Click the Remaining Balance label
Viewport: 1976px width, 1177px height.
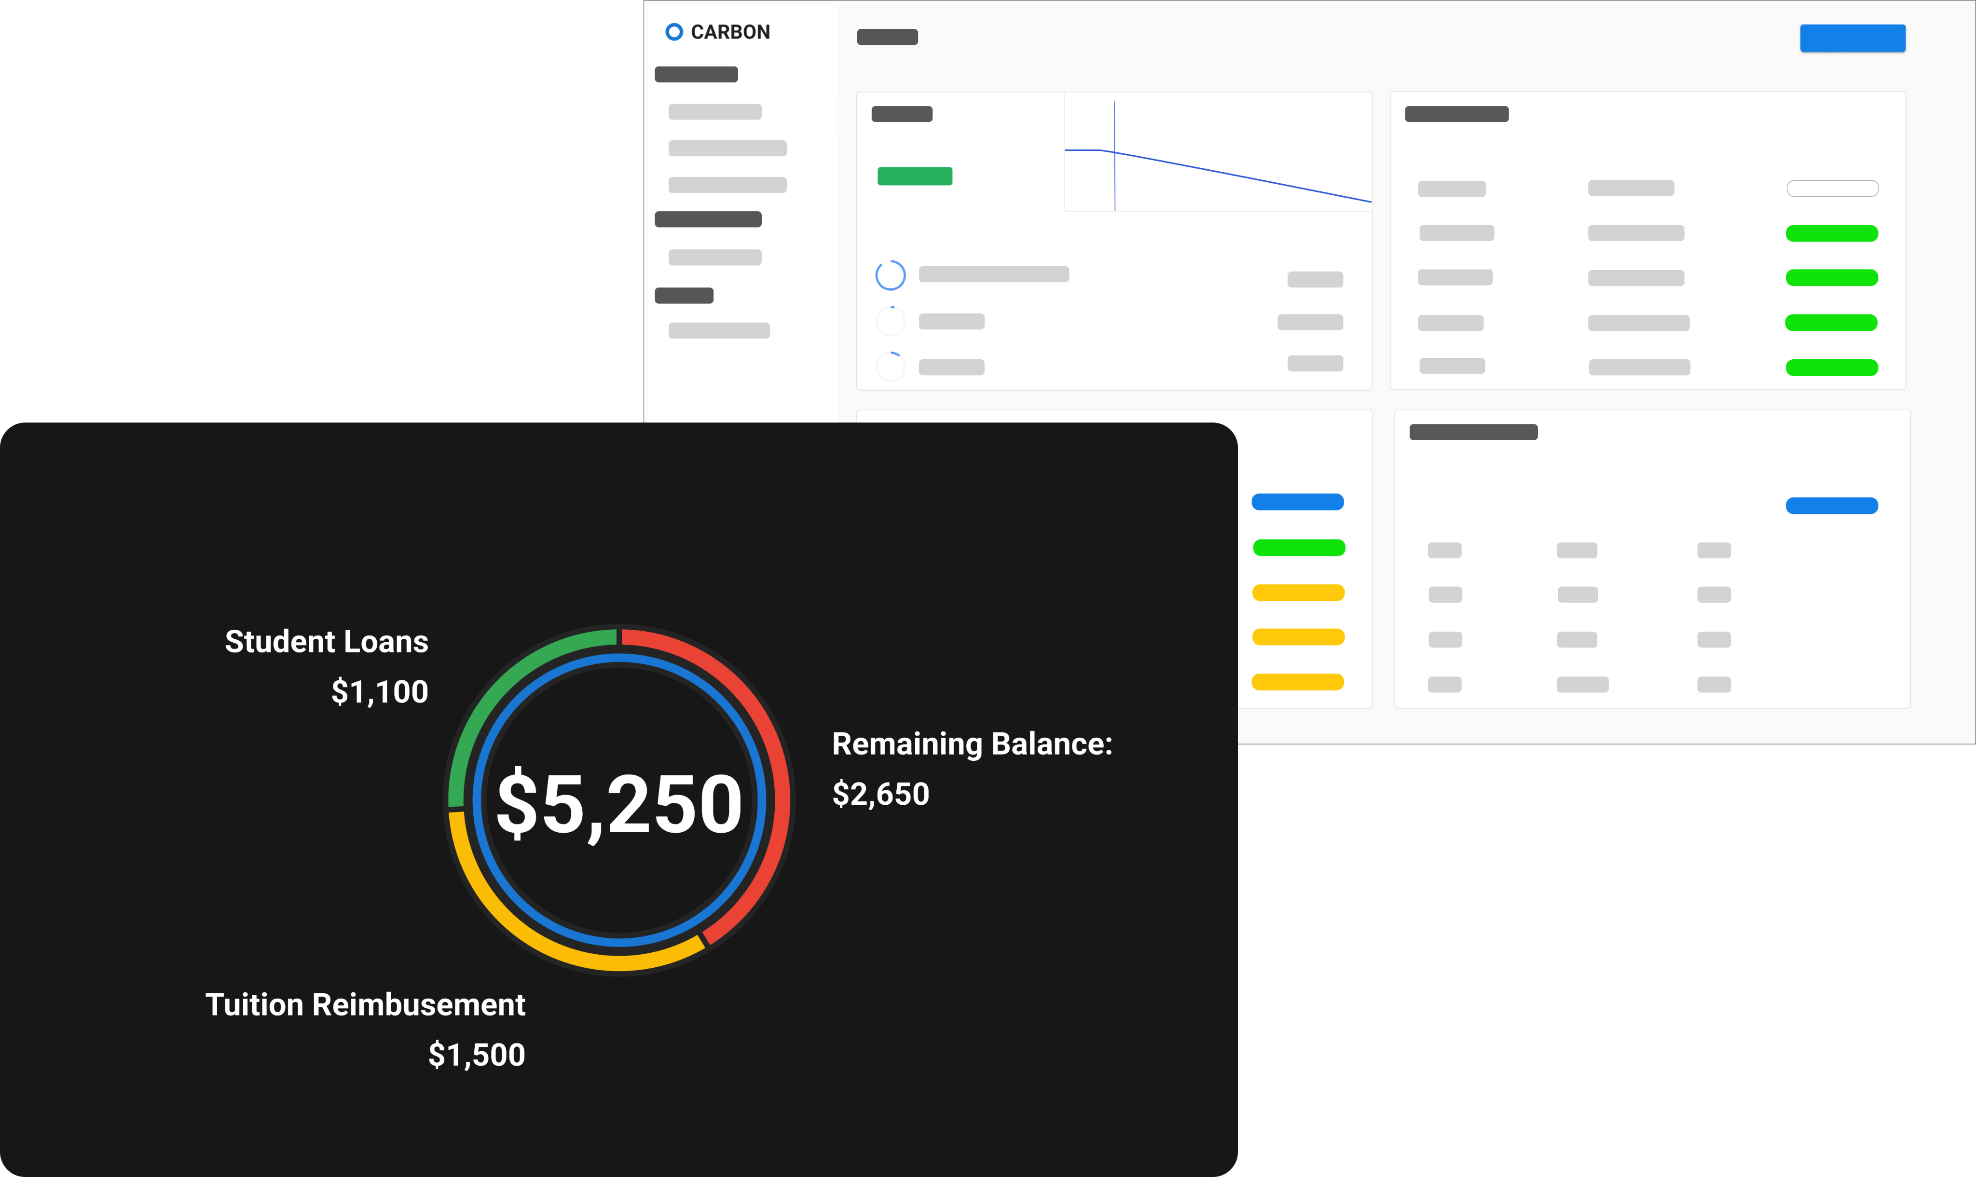pos(971,744)
